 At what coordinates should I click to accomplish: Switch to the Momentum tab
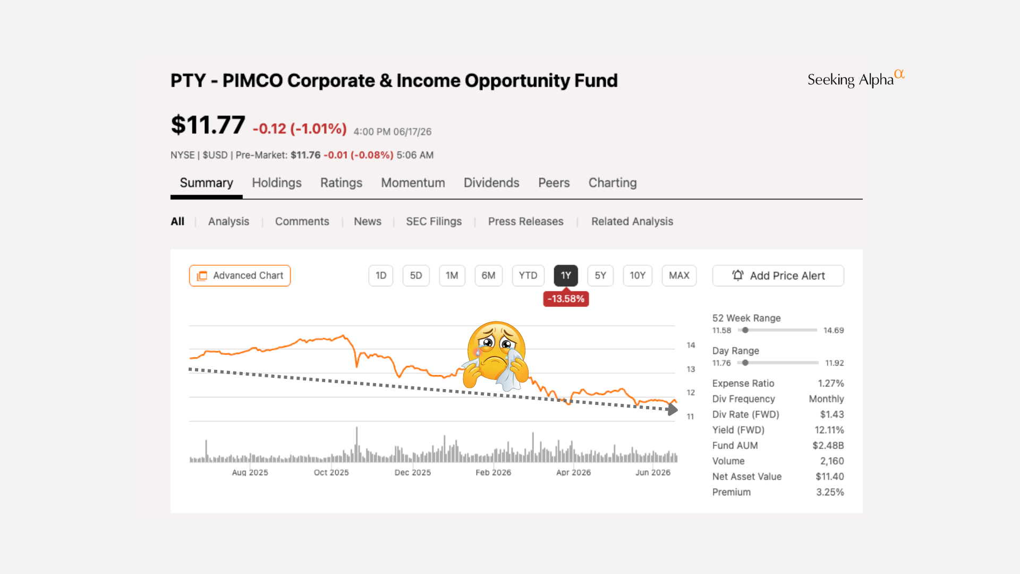point(413,183)
